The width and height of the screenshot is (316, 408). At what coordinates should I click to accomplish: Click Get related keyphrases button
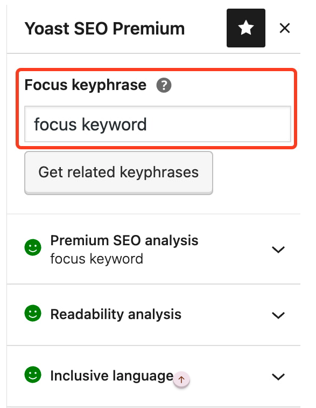[118, 173]
